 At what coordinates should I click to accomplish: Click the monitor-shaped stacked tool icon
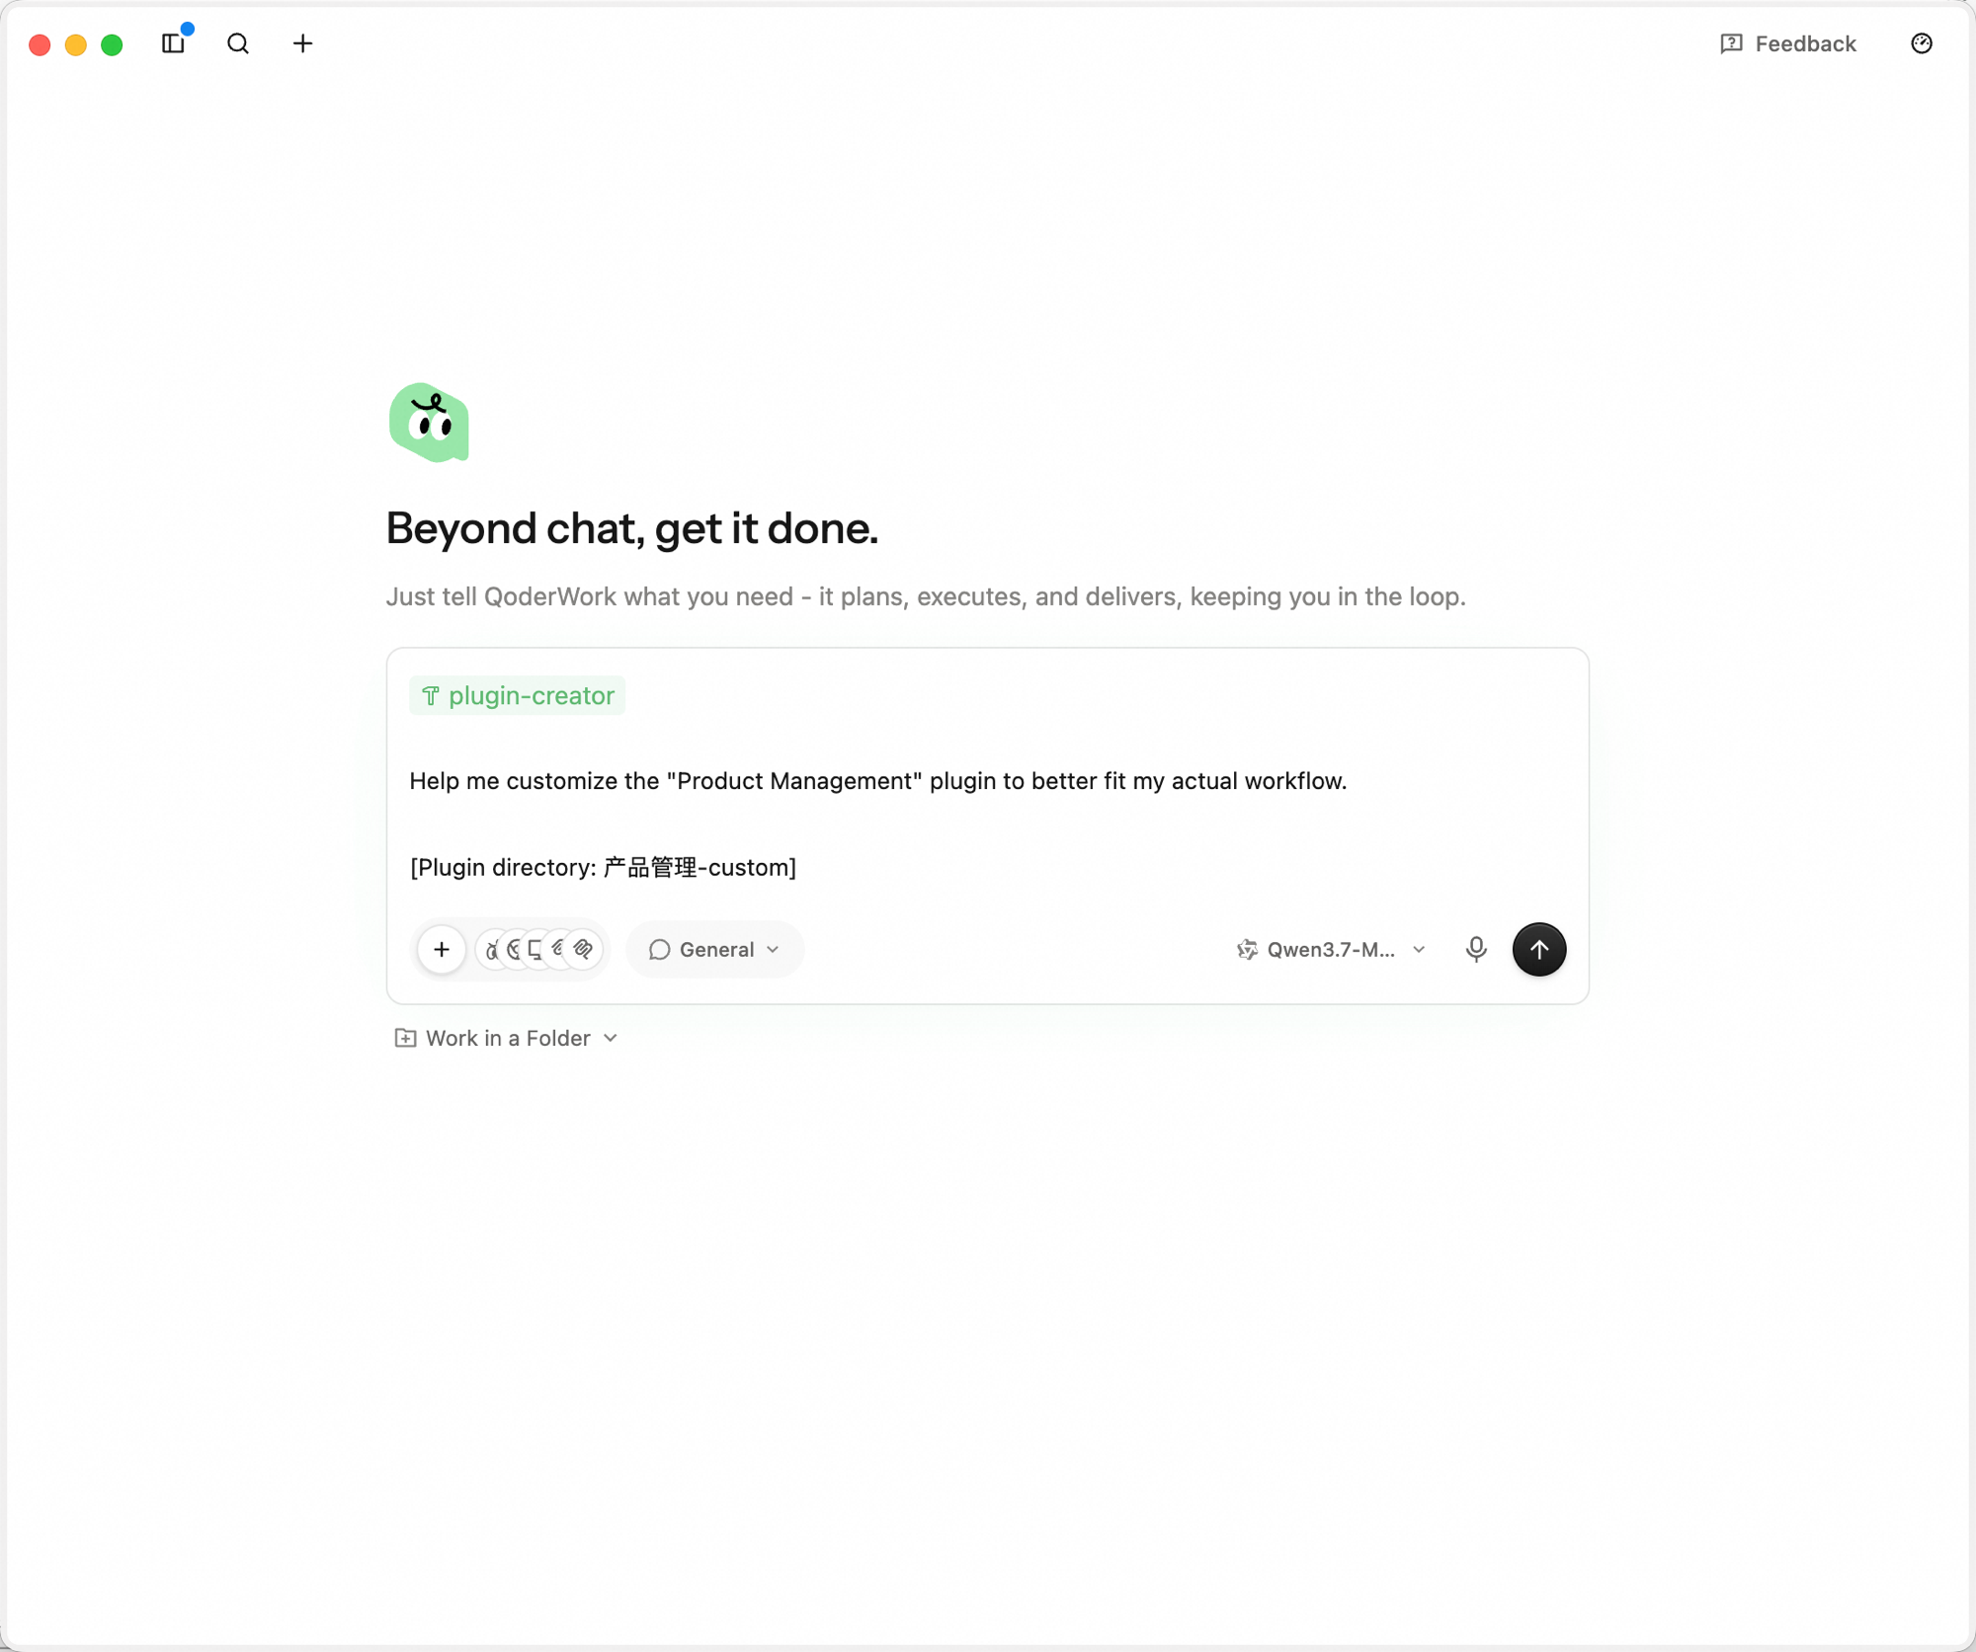[x=535, y=949]
